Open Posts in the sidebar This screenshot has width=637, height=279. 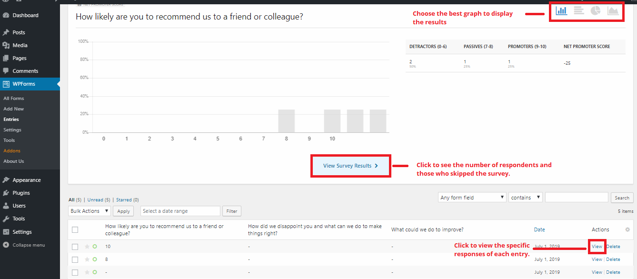19,32
